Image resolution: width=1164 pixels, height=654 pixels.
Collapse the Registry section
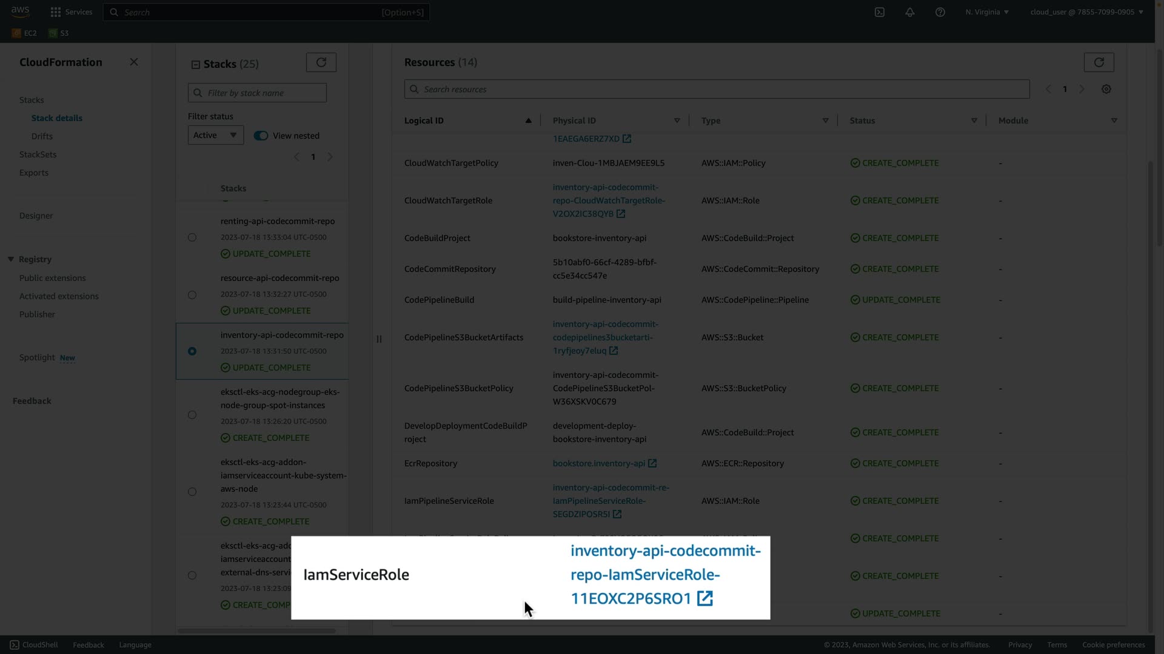[x=11, y=259]
